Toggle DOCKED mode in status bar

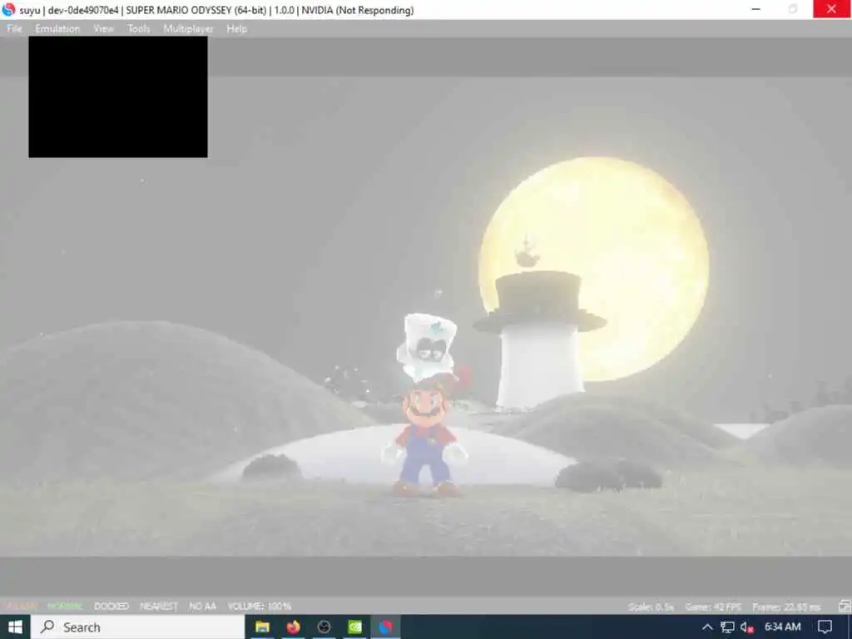coord(111,606)
